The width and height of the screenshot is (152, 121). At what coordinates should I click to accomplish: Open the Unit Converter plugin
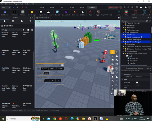coord(144,13)
